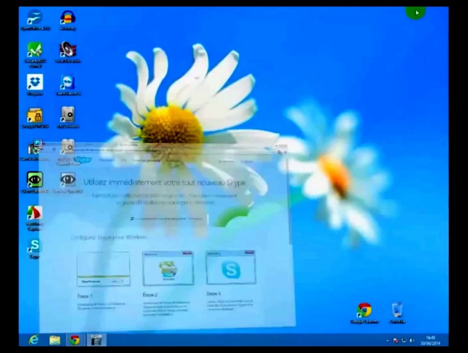This screenshot has height=353, width=468.
Task: Click the 'Utilisez immédiatement votre tout nouveau Skype' heading
Action: (x=164, y=182)
